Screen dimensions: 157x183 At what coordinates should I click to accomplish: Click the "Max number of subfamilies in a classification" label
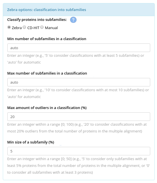(47, 73)
